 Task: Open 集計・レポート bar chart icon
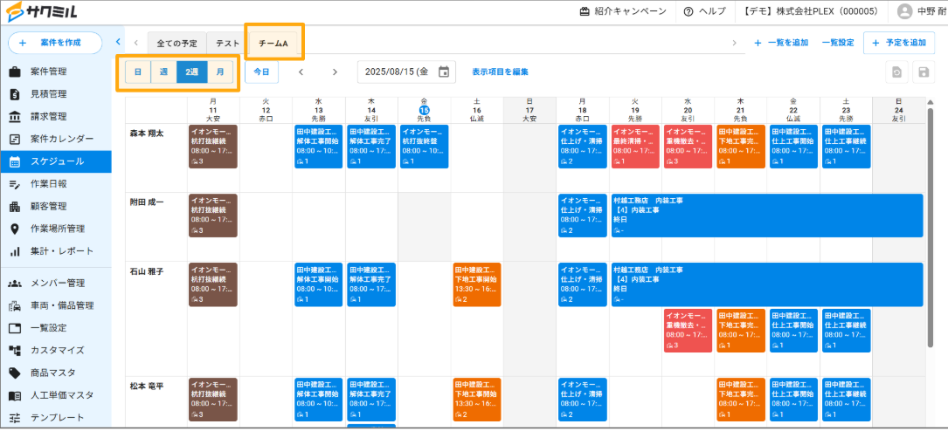coord(15,251)
